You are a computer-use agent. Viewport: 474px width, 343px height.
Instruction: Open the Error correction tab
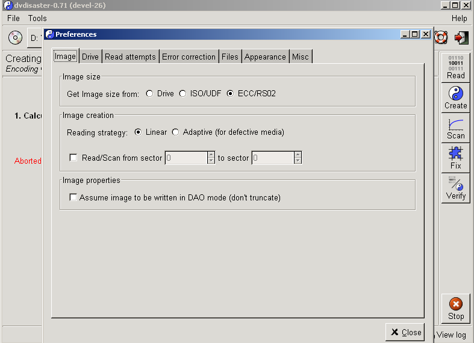click(x=189, y=57)
